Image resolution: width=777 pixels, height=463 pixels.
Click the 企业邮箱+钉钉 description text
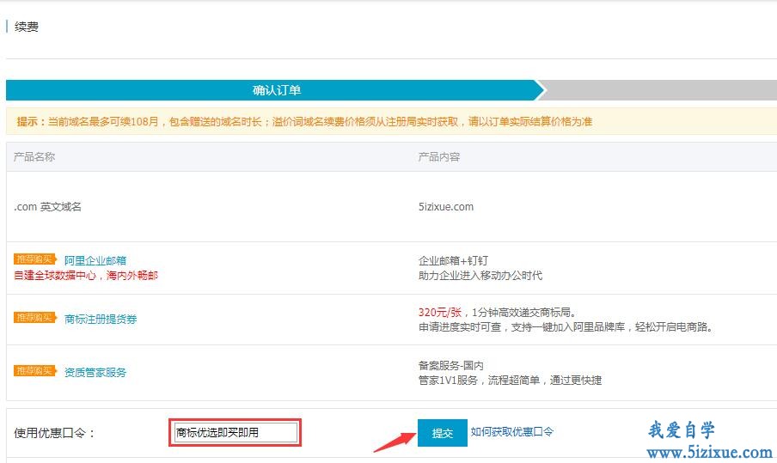(454, 260)
